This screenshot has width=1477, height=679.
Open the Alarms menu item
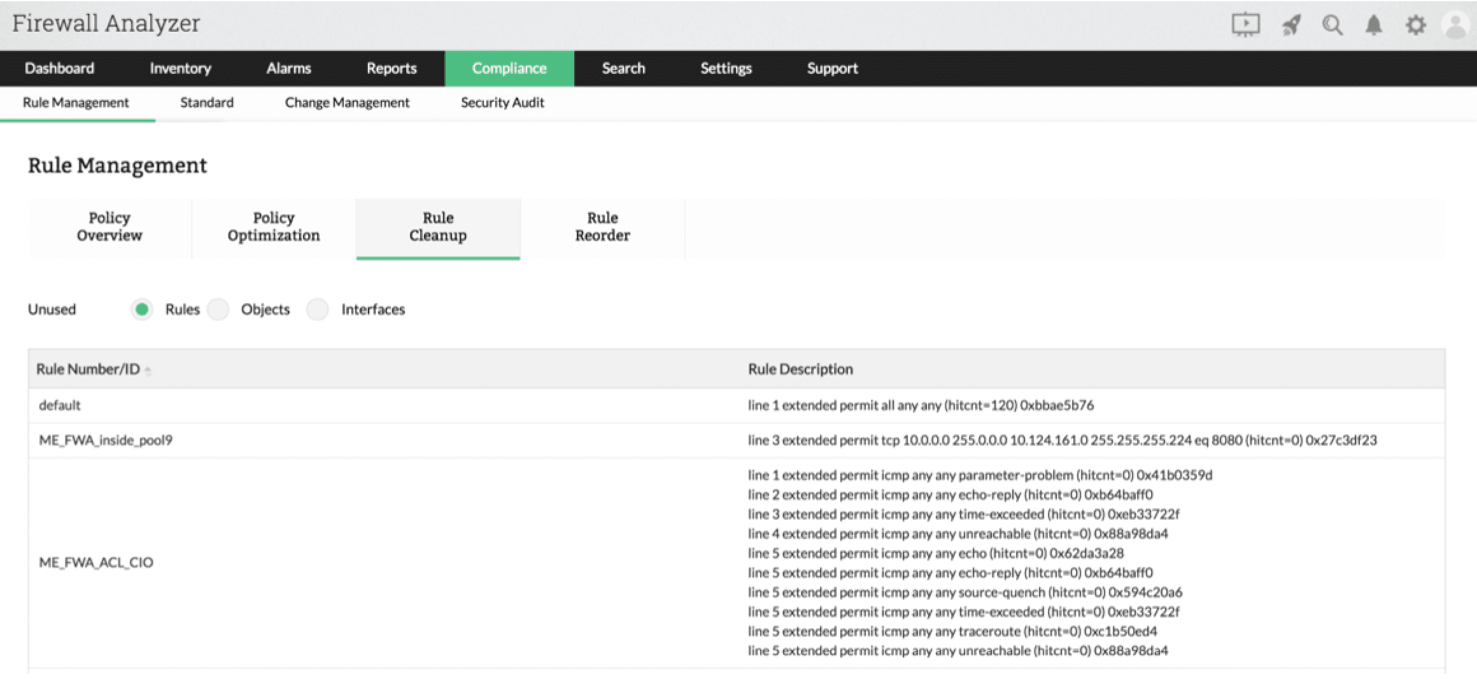pos(288,68)
